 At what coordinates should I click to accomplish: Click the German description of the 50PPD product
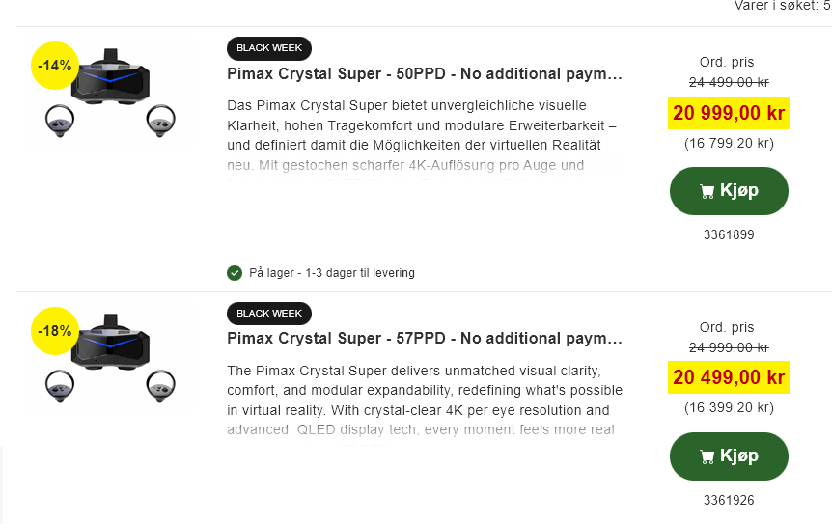(x=421, y=135)
